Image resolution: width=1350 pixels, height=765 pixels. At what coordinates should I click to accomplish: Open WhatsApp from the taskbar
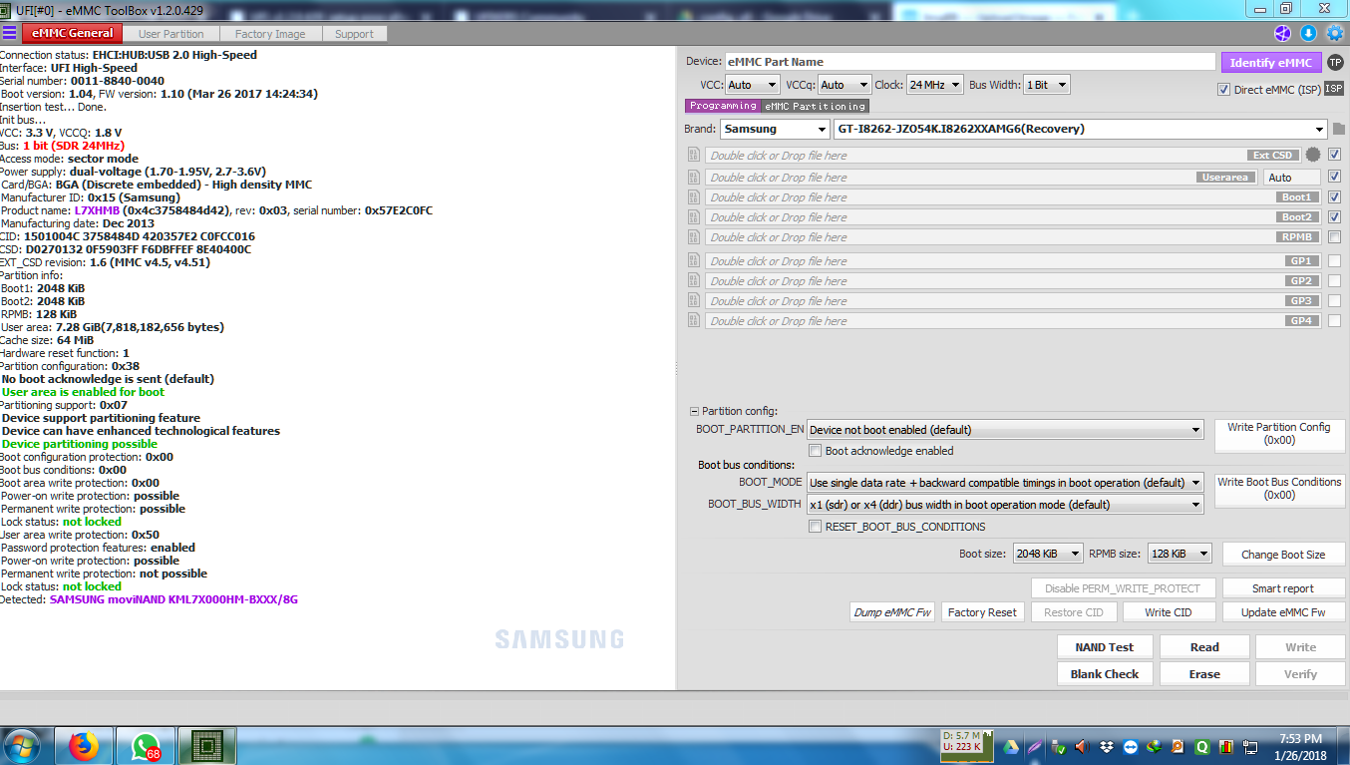pos(146,745)
